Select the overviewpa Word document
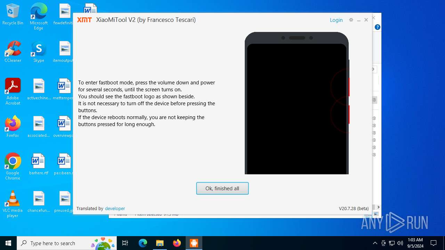 [x=64, y=127]
